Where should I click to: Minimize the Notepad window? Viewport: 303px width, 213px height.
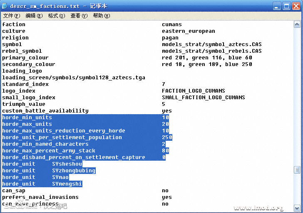[277, 6]
